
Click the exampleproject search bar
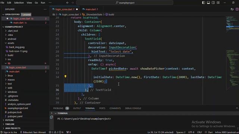(125, 3)
